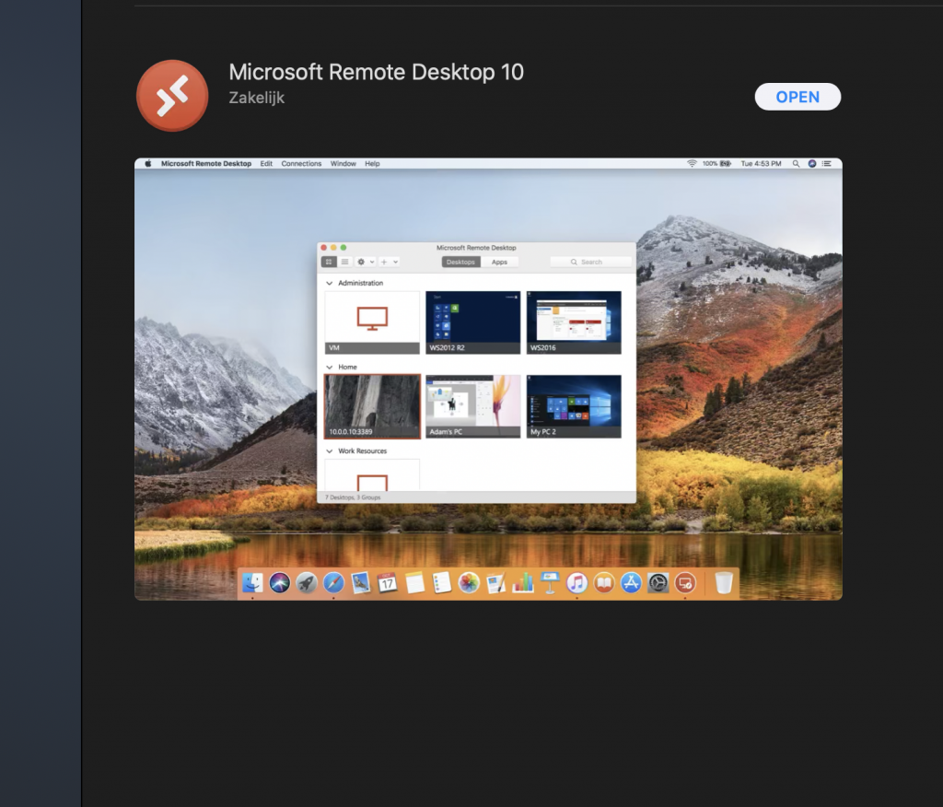Select the grid view icon in preview toolbar
This screenshot has height=807, width=943.
point(329,262)
